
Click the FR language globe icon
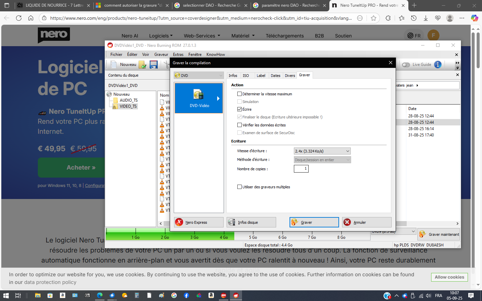point(410,35)
